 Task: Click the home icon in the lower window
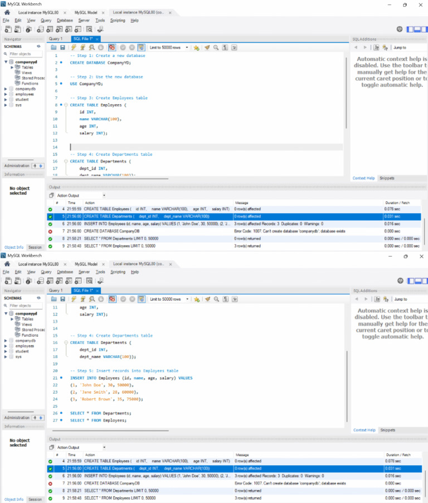click(7, 264)
